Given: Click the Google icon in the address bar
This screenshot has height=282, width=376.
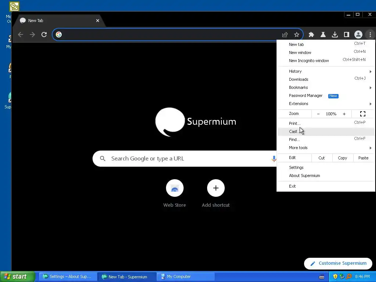Looking at the screenshot, I should pos(59,35).
